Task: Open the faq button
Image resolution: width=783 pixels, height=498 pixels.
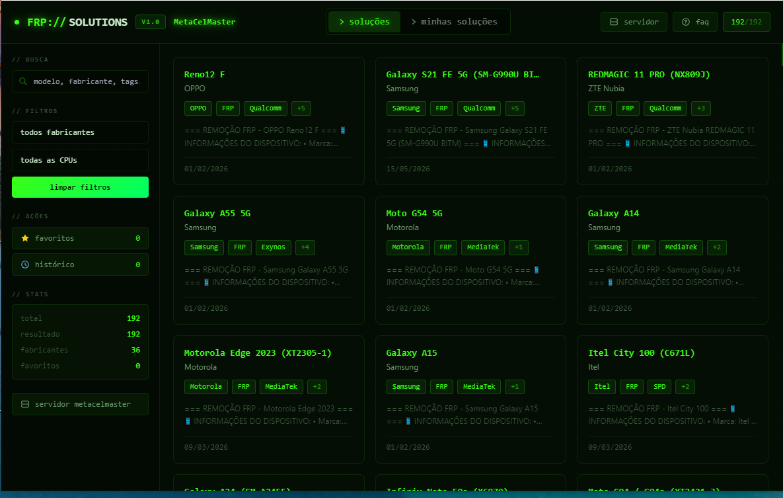Action: pyautogui.click(x=695, y=22)
